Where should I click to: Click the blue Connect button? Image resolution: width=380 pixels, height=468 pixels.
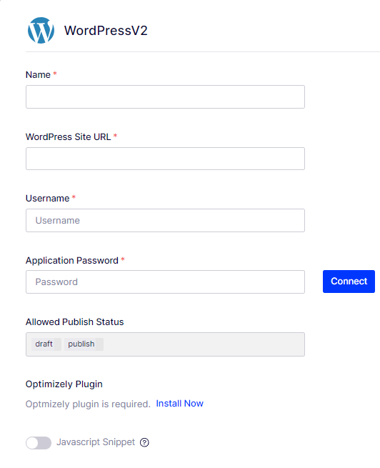[x=349, y=282]
